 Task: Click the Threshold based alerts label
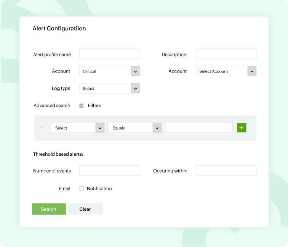[58, 154]
